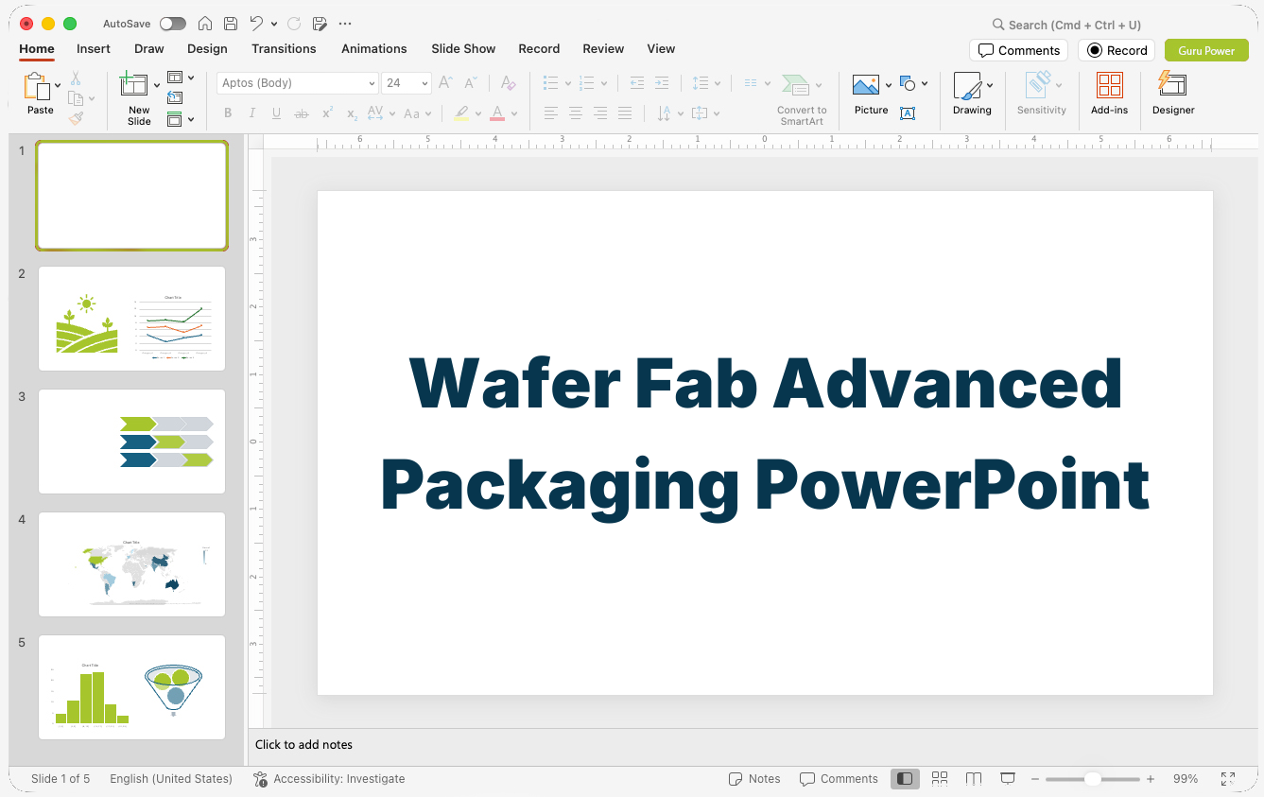Start the slide show from status bar
Viewport: 1264px width, 797px height.
click(1008, 779)
